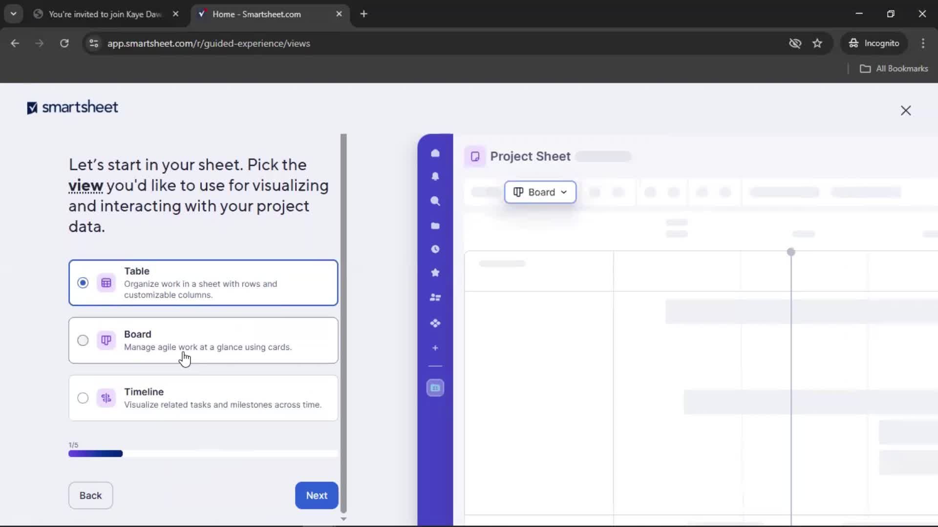Screen dimensions: 938x527
Task: Select the Solutions Center diamond icon
Action: pyautogui.click(x=435, y=324)
